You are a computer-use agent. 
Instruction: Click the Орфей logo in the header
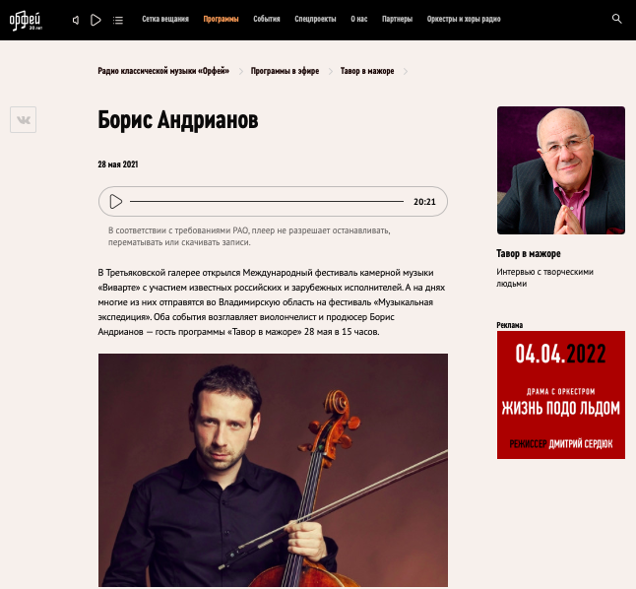(x=26, y=21)
